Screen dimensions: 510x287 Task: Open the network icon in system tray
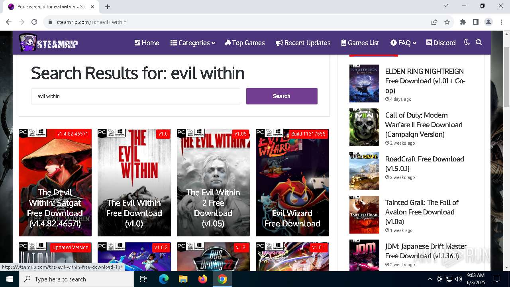(x=449, y=279)
